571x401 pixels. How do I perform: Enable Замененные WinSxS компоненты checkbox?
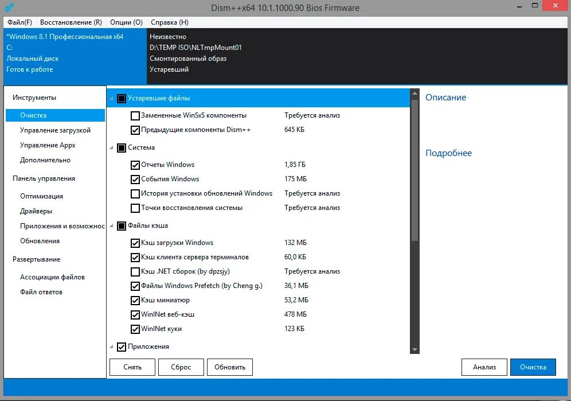coord(135,115)
